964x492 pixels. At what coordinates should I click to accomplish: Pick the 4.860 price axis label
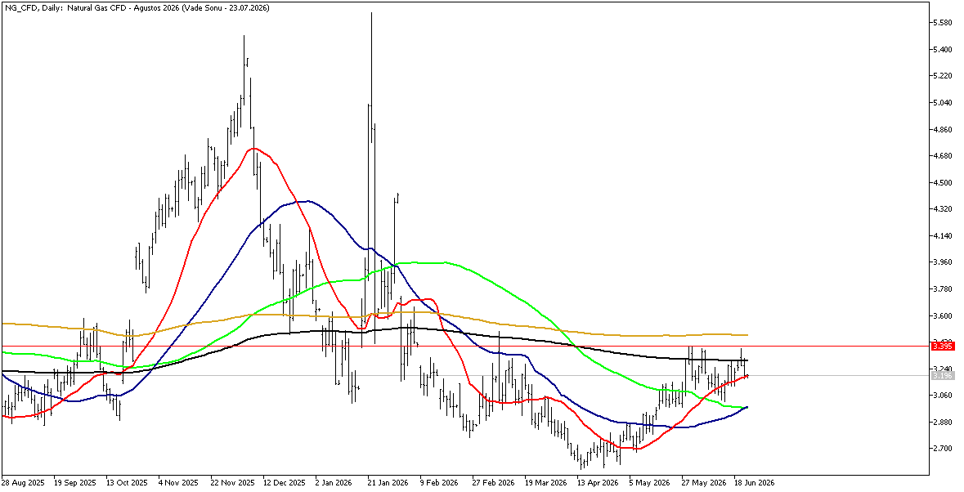coord(943,130)
